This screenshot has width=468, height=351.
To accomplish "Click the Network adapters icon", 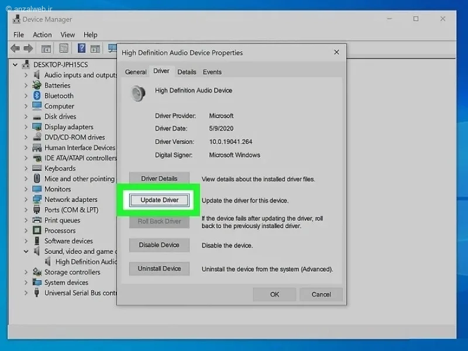I will pos(37,199).
